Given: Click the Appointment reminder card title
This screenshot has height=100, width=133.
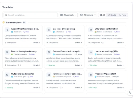Looking at the screenshot, I should 25,29.
